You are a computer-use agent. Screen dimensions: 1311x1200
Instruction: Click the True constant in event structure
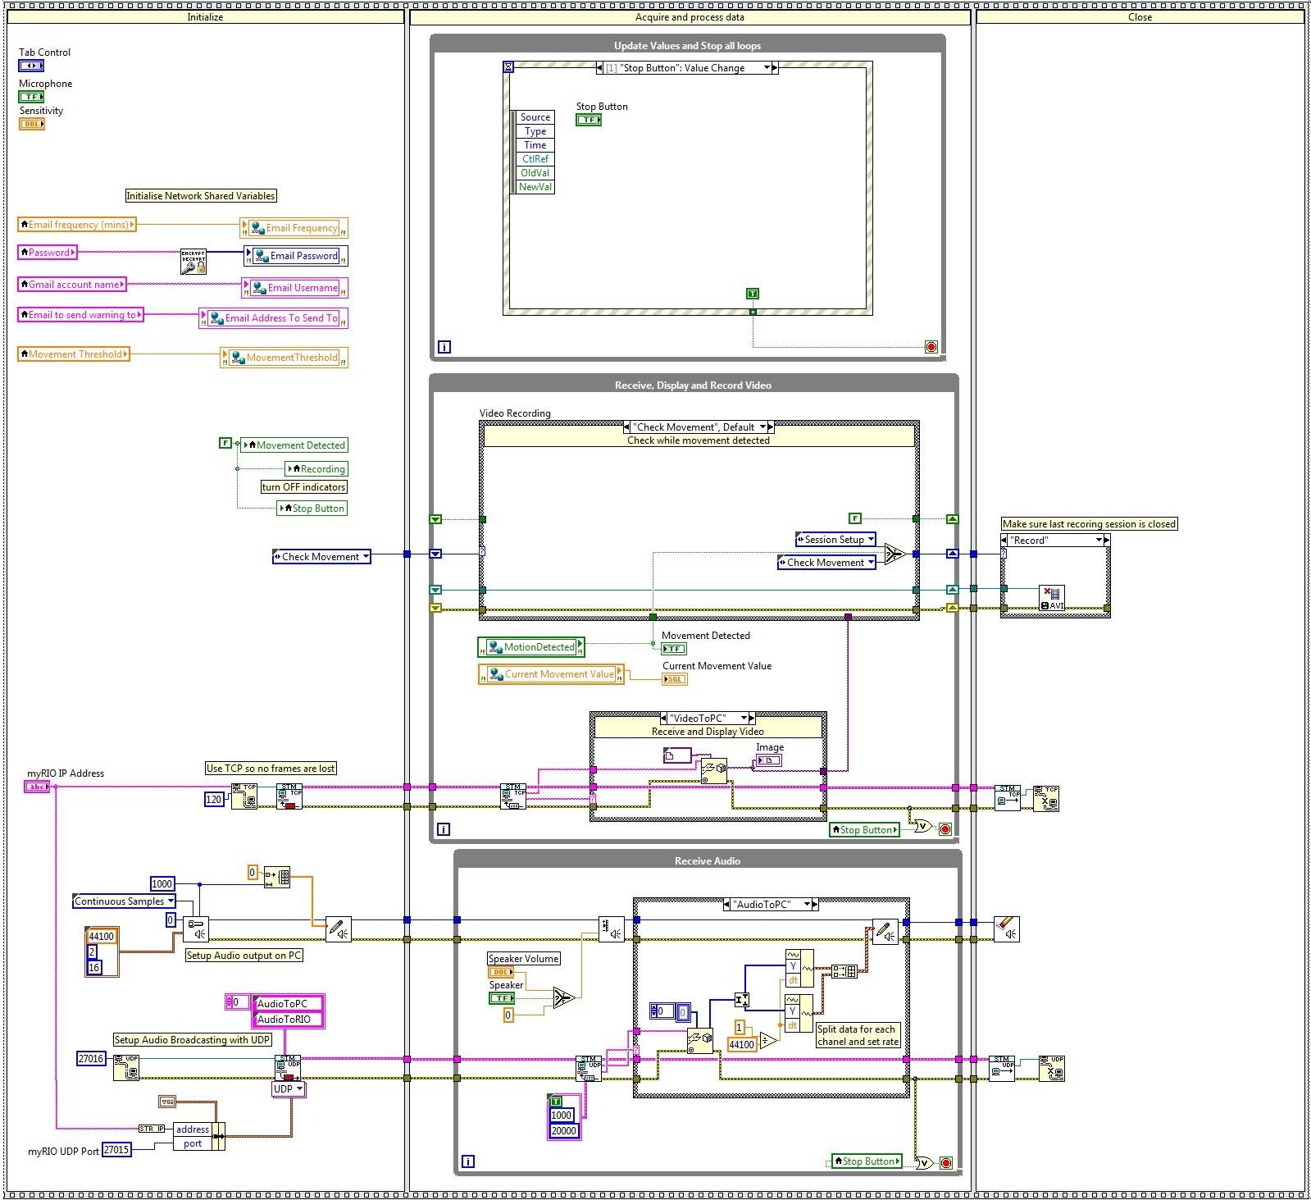753,294
